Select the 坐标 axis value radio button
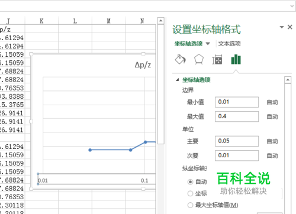 (190, 193)
